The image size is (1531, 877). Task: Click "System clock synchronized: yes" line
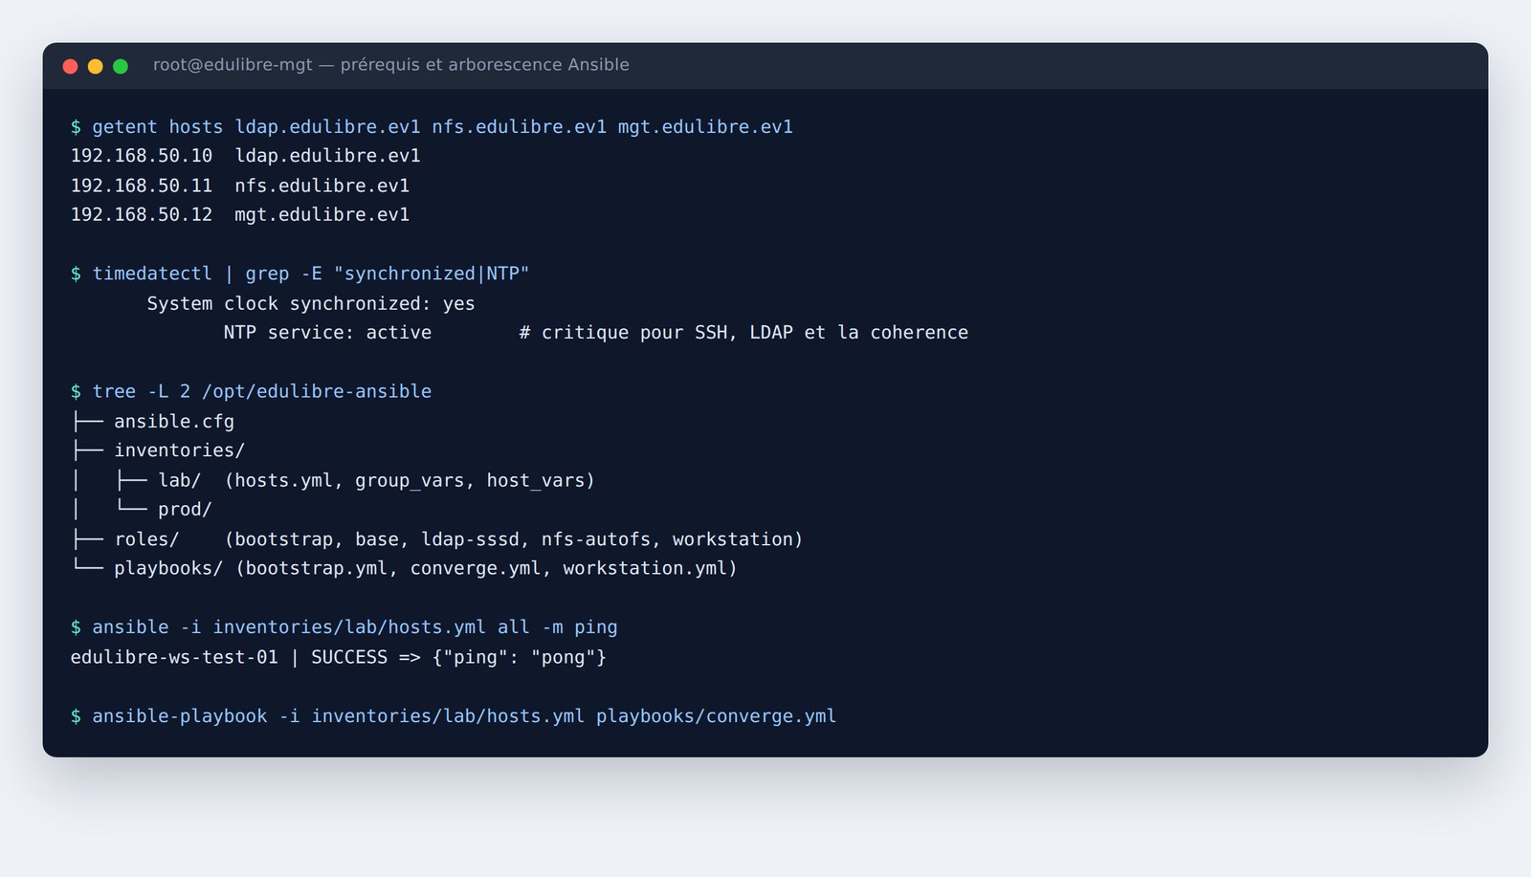pos(311,304)
